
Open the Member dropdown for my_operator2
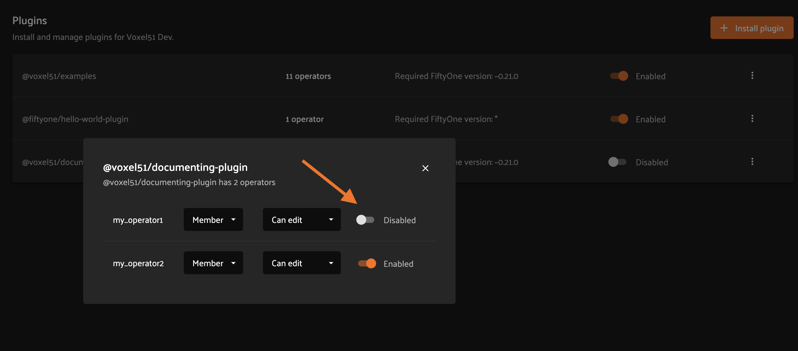coord(213,263)
